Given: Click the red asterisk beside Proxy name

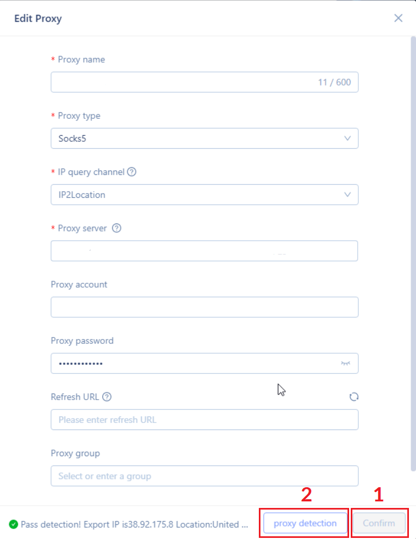Looking at the screenshot, I should click(x=53, y=59).
